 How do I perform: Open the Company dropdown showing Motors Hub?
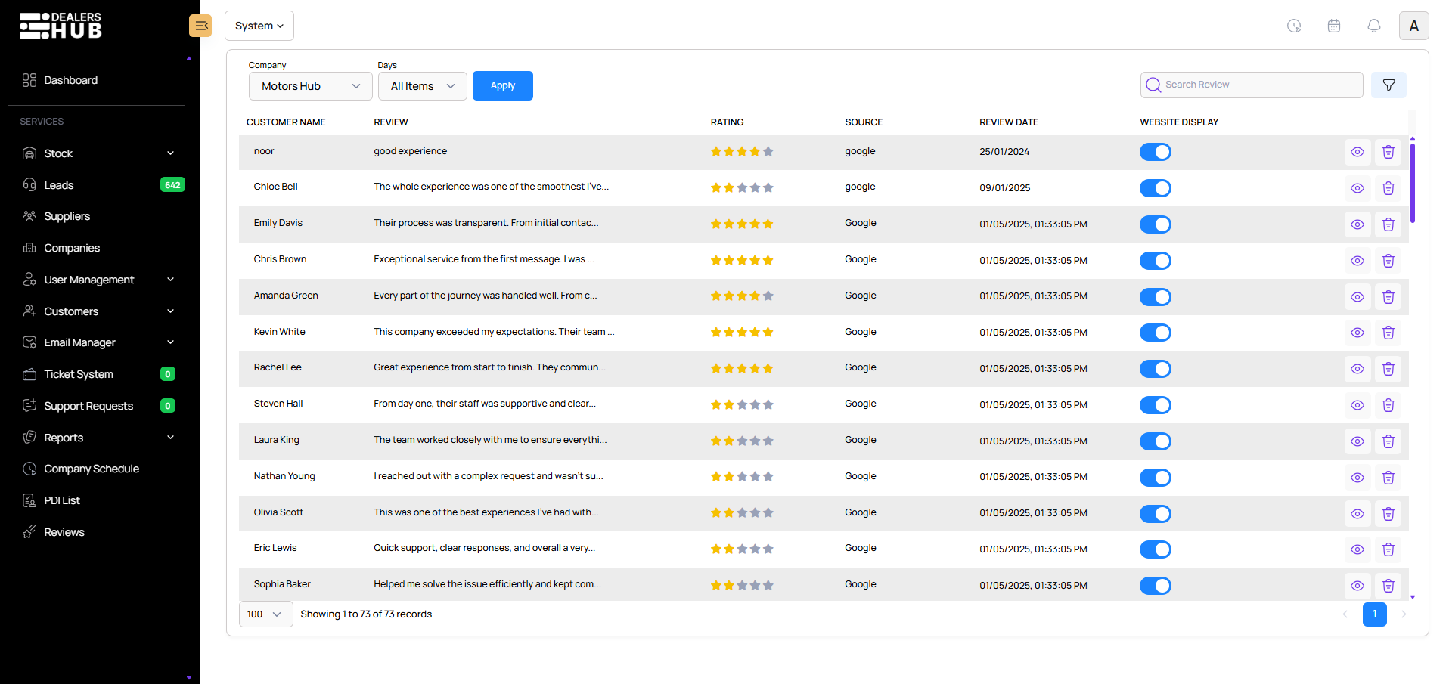[310, 86]
